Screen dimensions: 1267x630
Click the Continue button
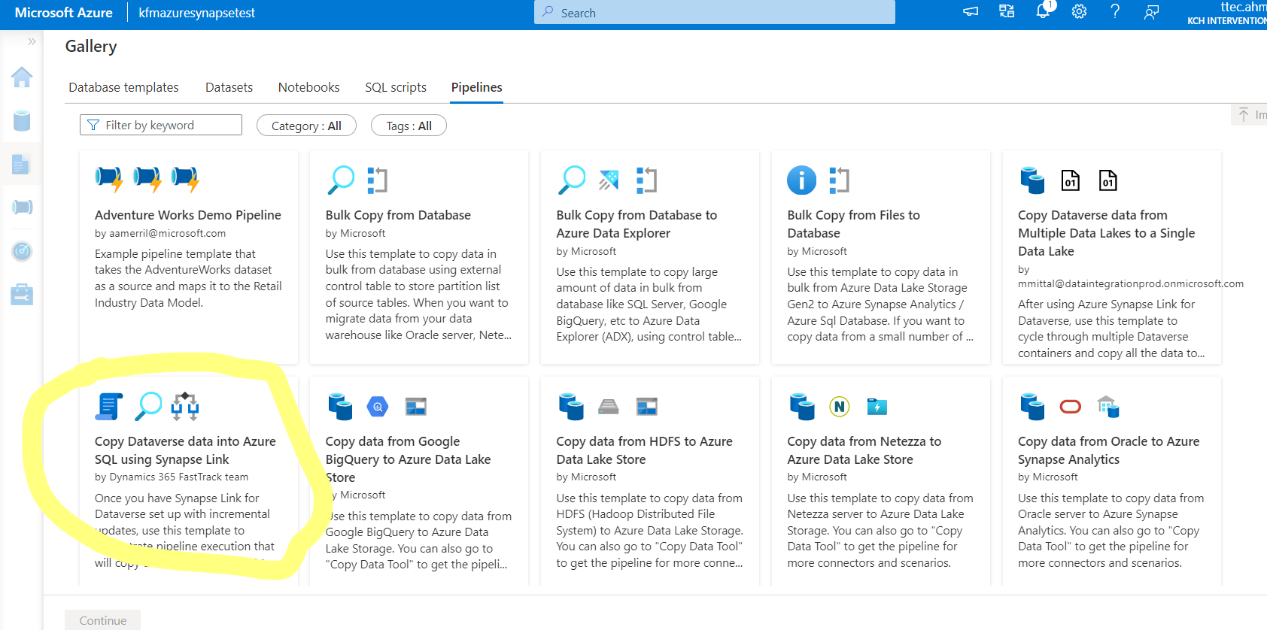coord(103,620)
